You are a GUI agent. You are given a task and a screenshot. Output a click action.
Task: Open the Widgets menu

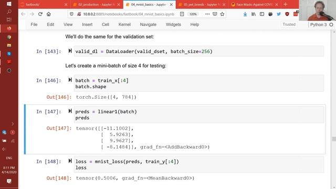(x=173, y=25)
